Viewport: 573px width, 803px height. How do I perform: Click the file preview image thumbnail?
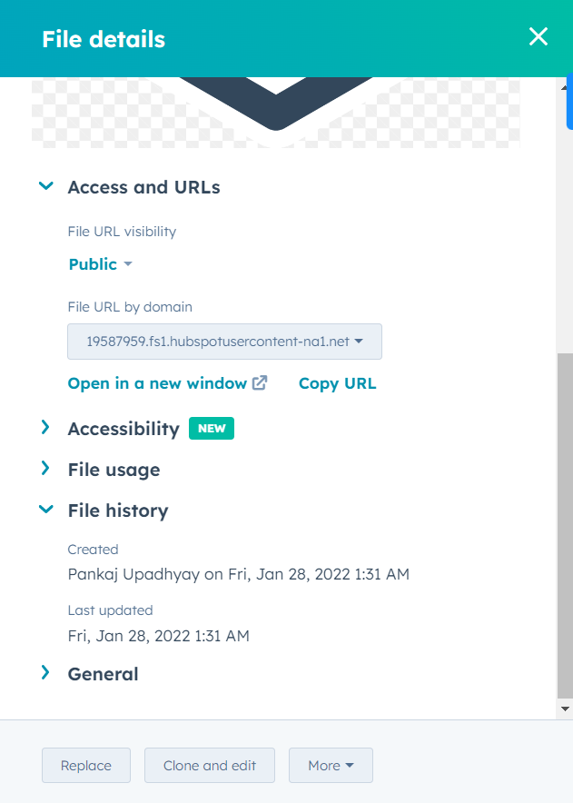pos(275,109)
